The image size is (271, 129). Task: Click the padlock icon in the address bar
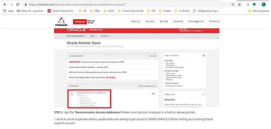(x=26, y=5)
